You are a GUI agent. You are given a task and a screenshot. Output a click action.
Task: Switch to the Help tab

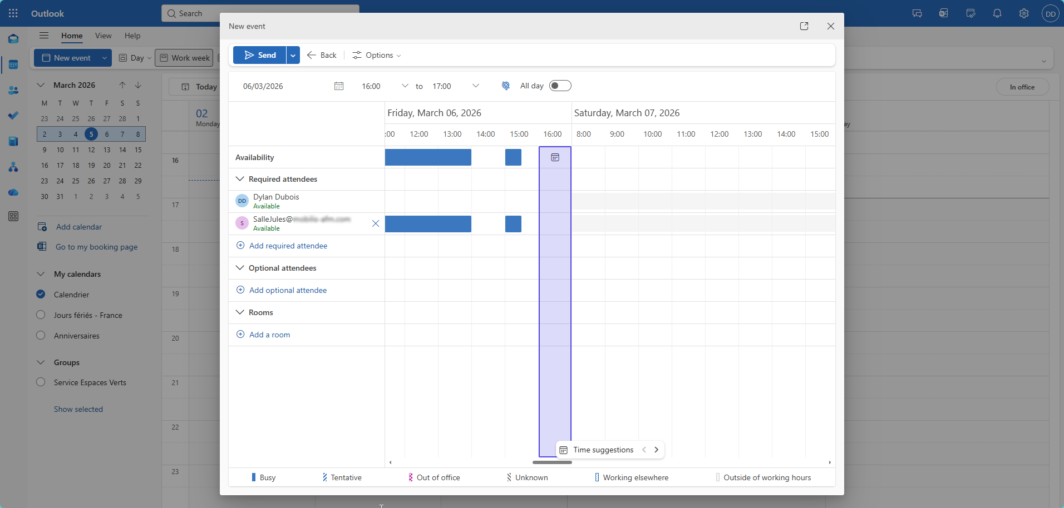[x=132, y=36]
